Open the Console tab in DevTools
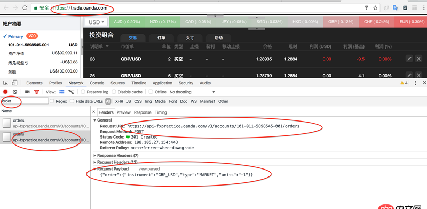 [x=97, y=83]
